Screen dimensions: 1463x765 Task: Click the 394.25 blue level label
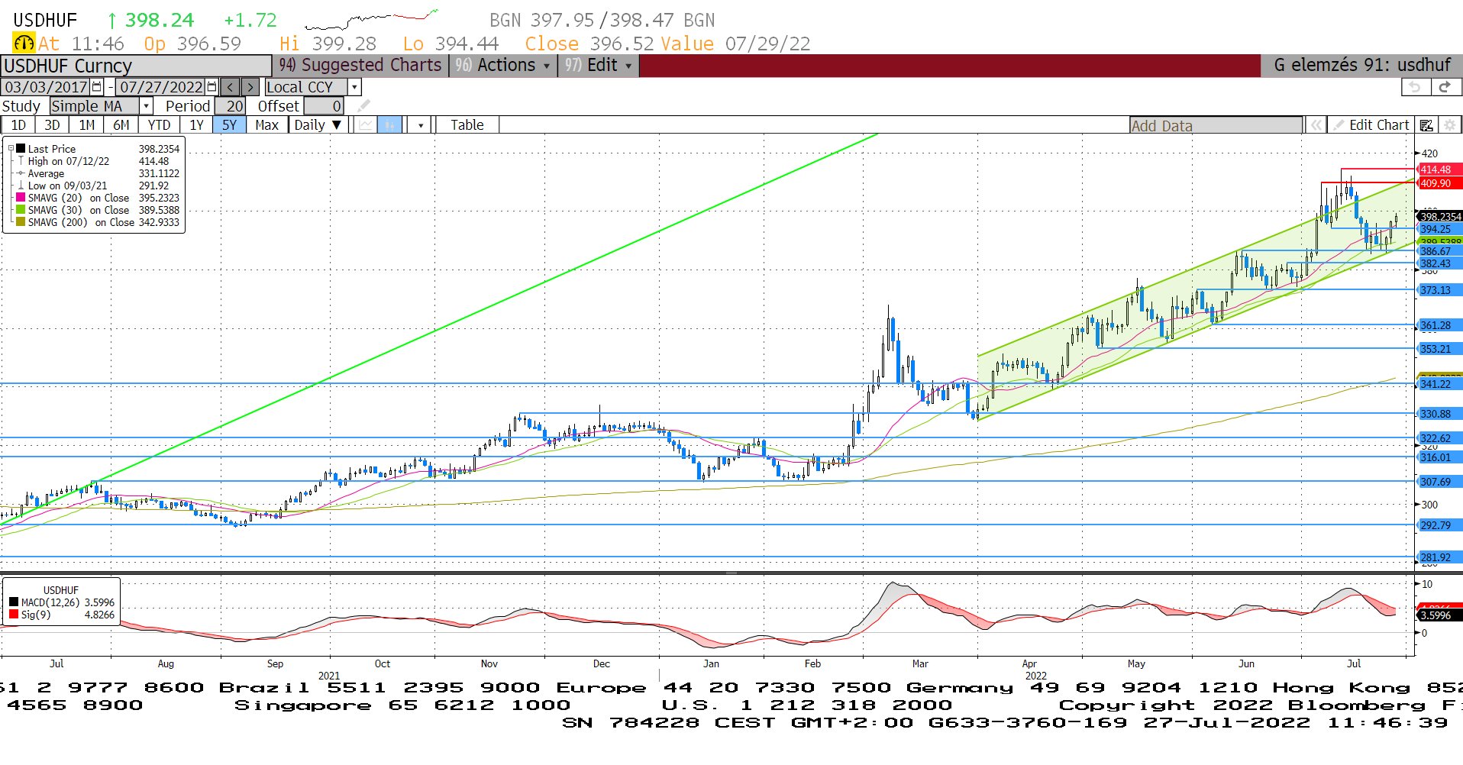(1439, 229)
